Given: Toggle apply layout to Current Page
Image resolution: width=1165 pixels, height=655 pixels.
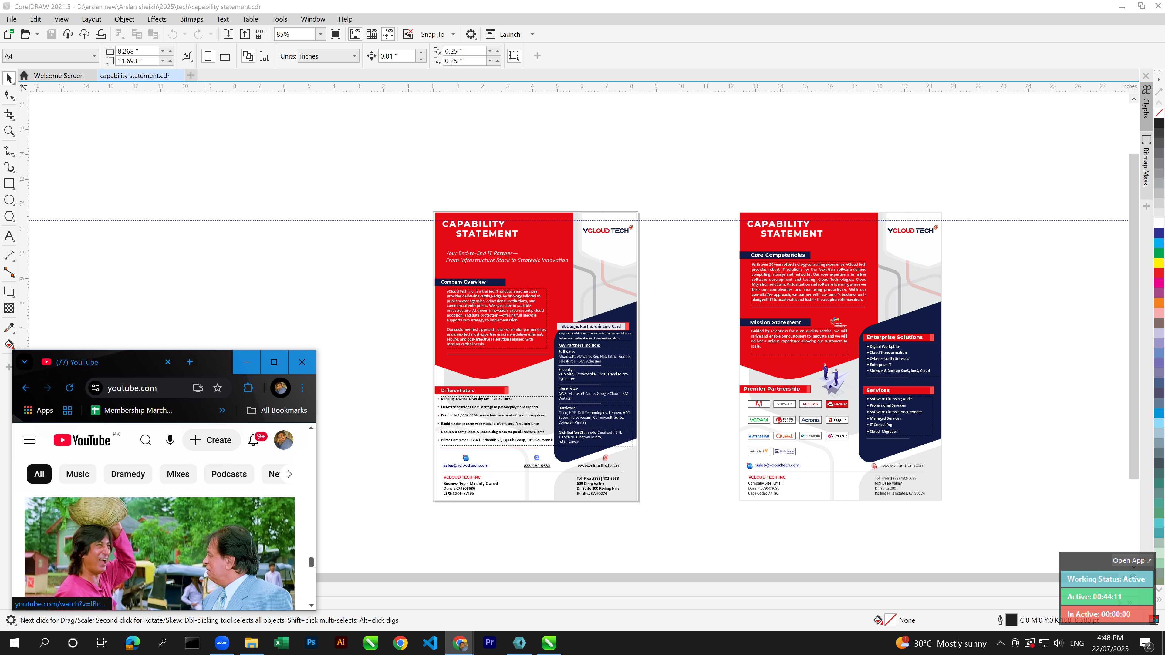Looking at the screenshot, I should tap(265, 56).
